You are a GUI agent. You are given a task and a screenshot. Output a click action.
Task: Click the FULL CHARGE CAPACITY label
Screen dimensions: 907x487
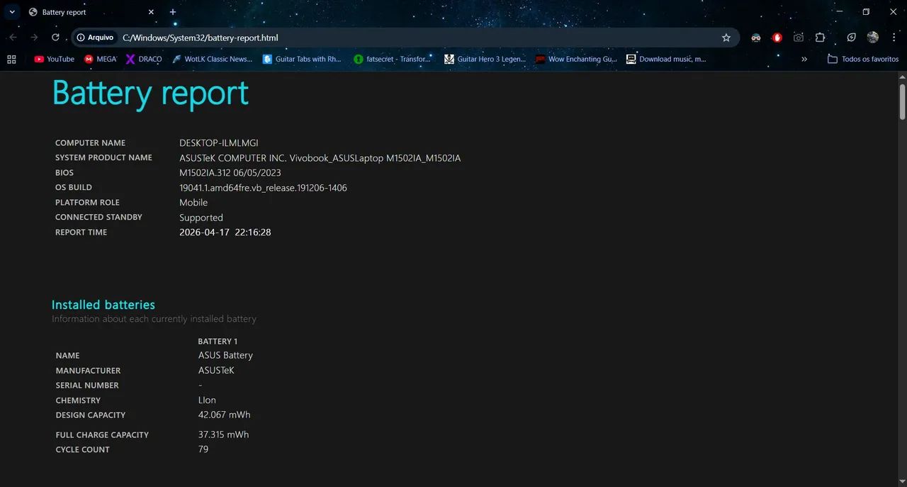tap(102, 435)
